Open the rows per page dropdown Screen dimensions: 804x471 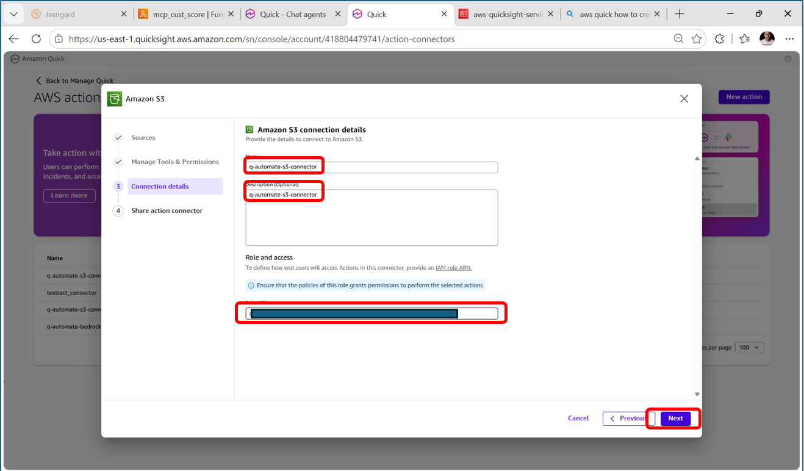pyautogui.click(x=749, y=348)
